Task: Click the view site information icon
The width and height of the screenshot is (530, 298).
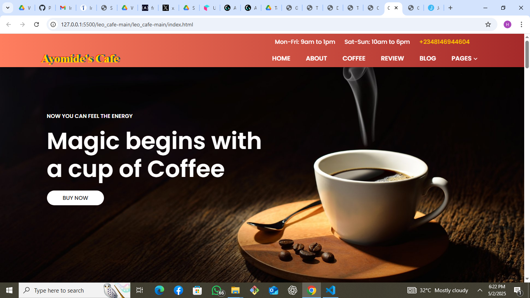Action: click(54, 24)
